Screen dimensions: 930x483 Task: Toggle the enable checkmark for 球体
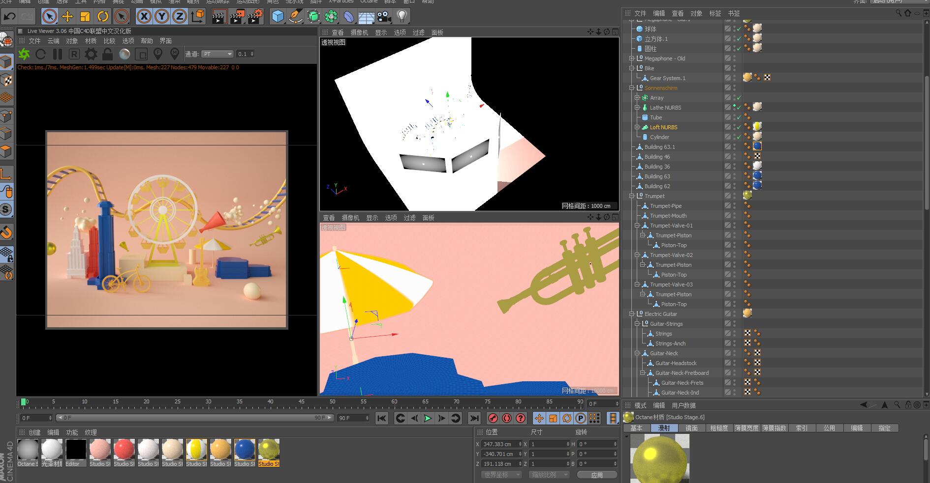[x=739, y=29]
